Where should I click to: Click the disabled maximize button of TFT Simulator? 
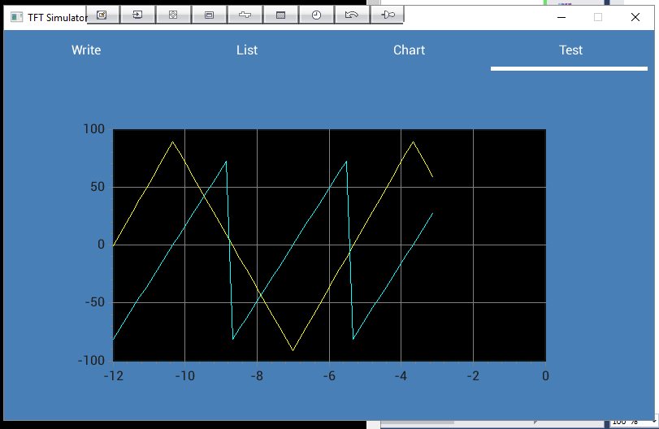(x=598, y=17)
